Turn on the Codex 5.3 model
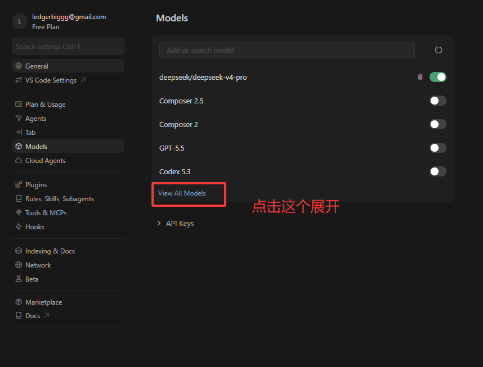 point(438,171)
